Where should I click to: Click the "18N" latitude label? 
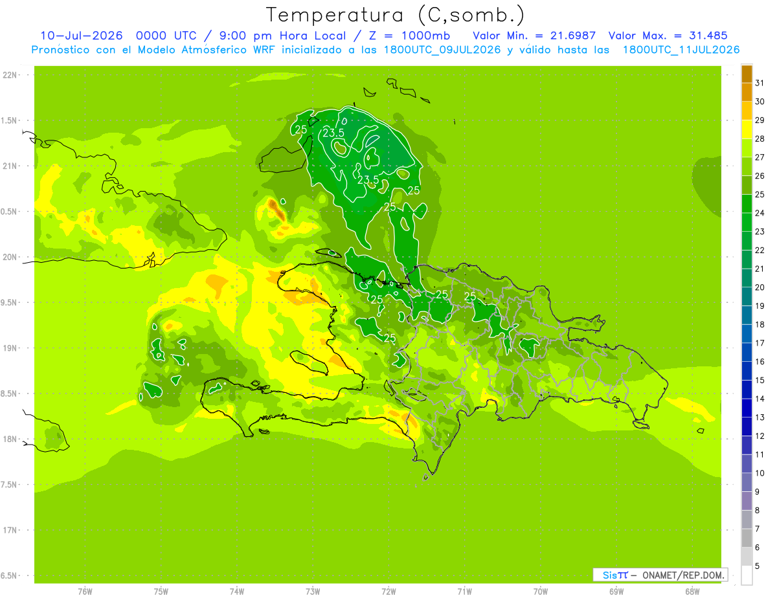[9, 439]
